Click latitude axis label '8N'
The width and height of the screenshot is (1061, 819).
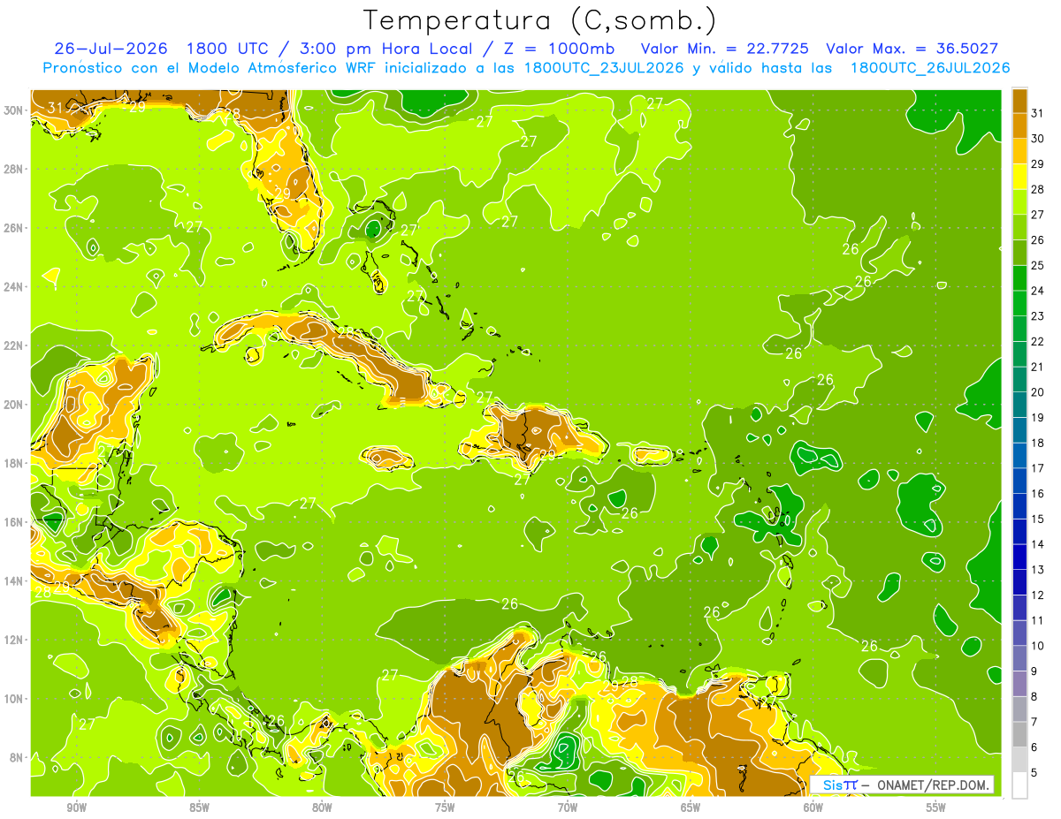pos(18,758)
